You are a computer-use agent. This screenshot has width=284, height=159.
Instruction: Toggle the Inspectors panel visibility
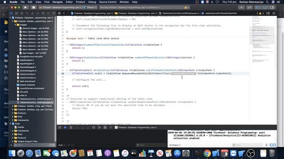pos(272,8)
